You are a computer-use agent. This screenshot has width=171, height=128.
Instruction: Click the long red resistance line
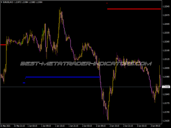134,9
